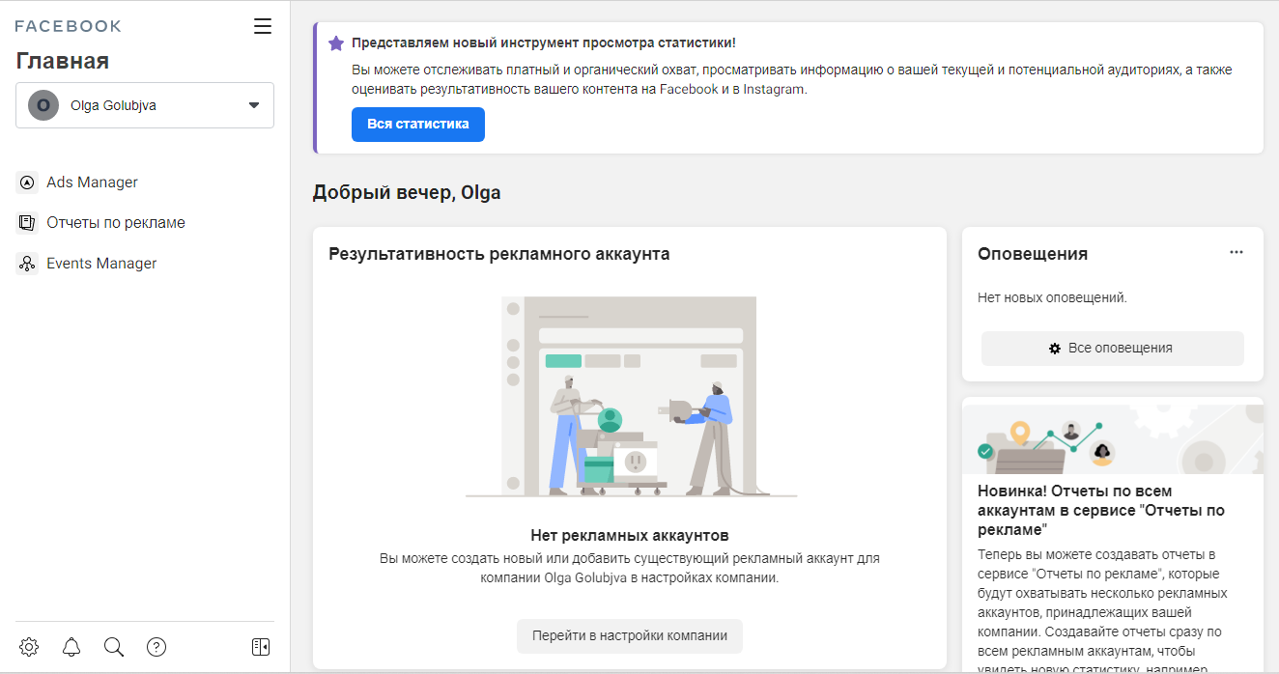This screenshot has height=674, width=1279.
Task: Open settings gear in sidebar footer
Action: (x=29, y=647)
